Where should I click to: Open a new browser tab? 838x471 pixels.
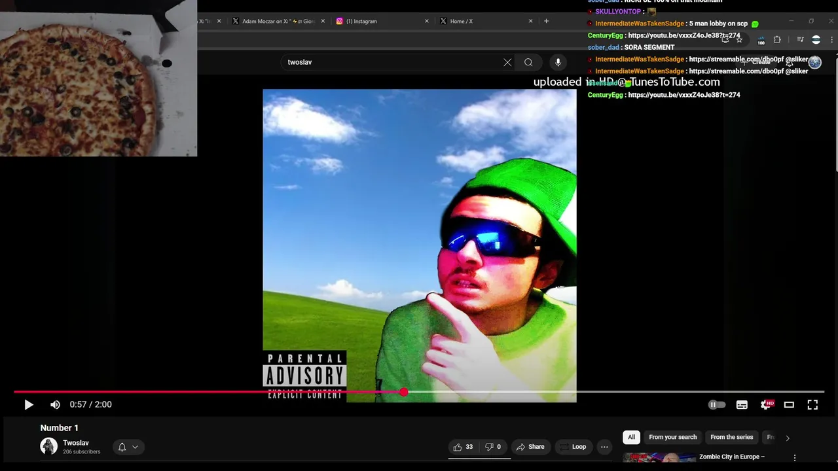[x=546, y=21]
